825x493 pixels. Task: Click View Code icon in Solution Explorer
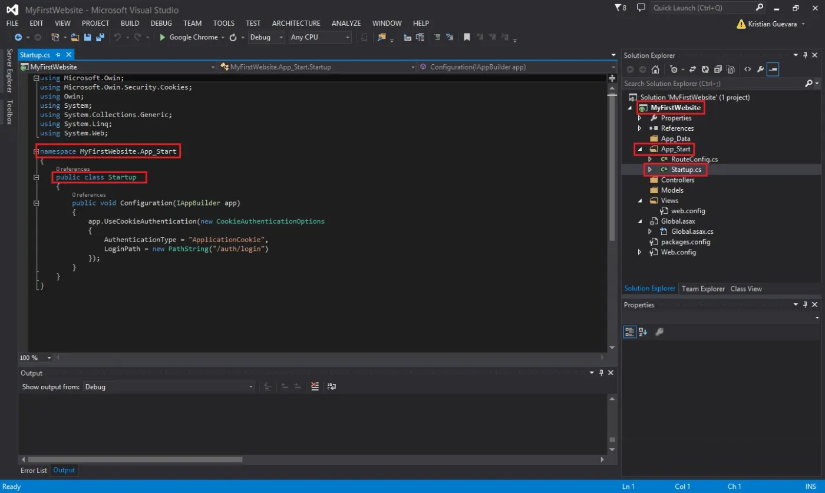747,70
